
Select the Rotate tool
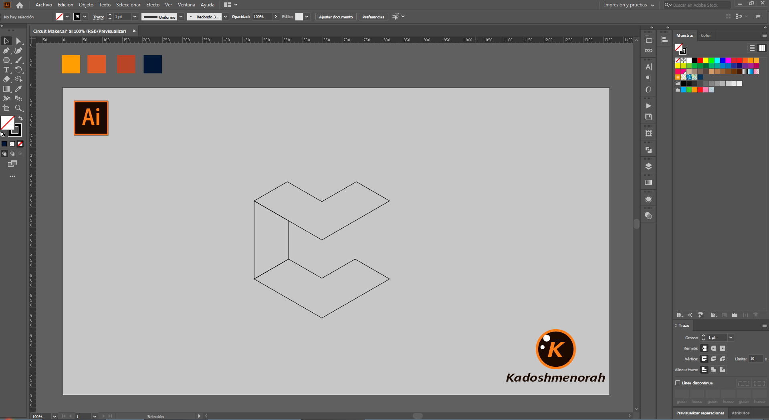coord(18,70)
